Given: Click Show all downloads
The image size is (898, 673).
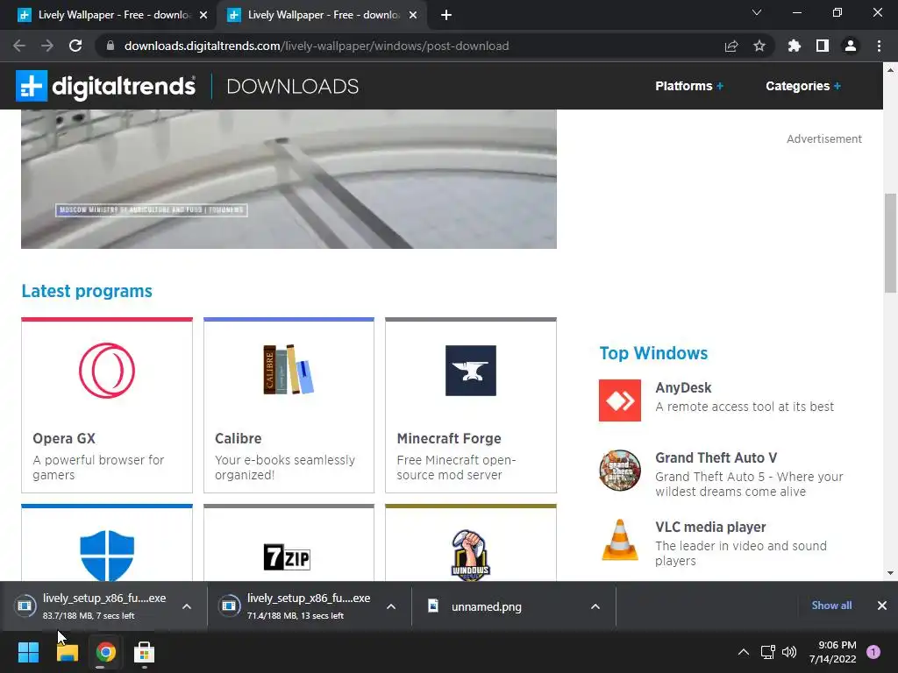Looking at the screenshot, I should 831,606.
